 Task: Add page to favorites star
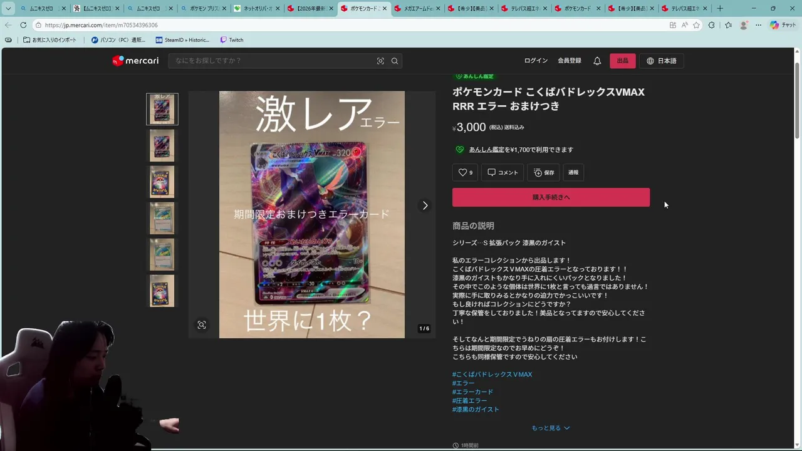pos(696,25)
